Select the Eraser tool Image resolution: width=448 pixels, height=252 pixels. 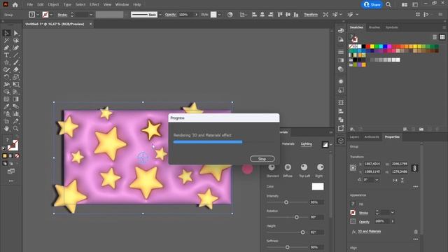15,70
